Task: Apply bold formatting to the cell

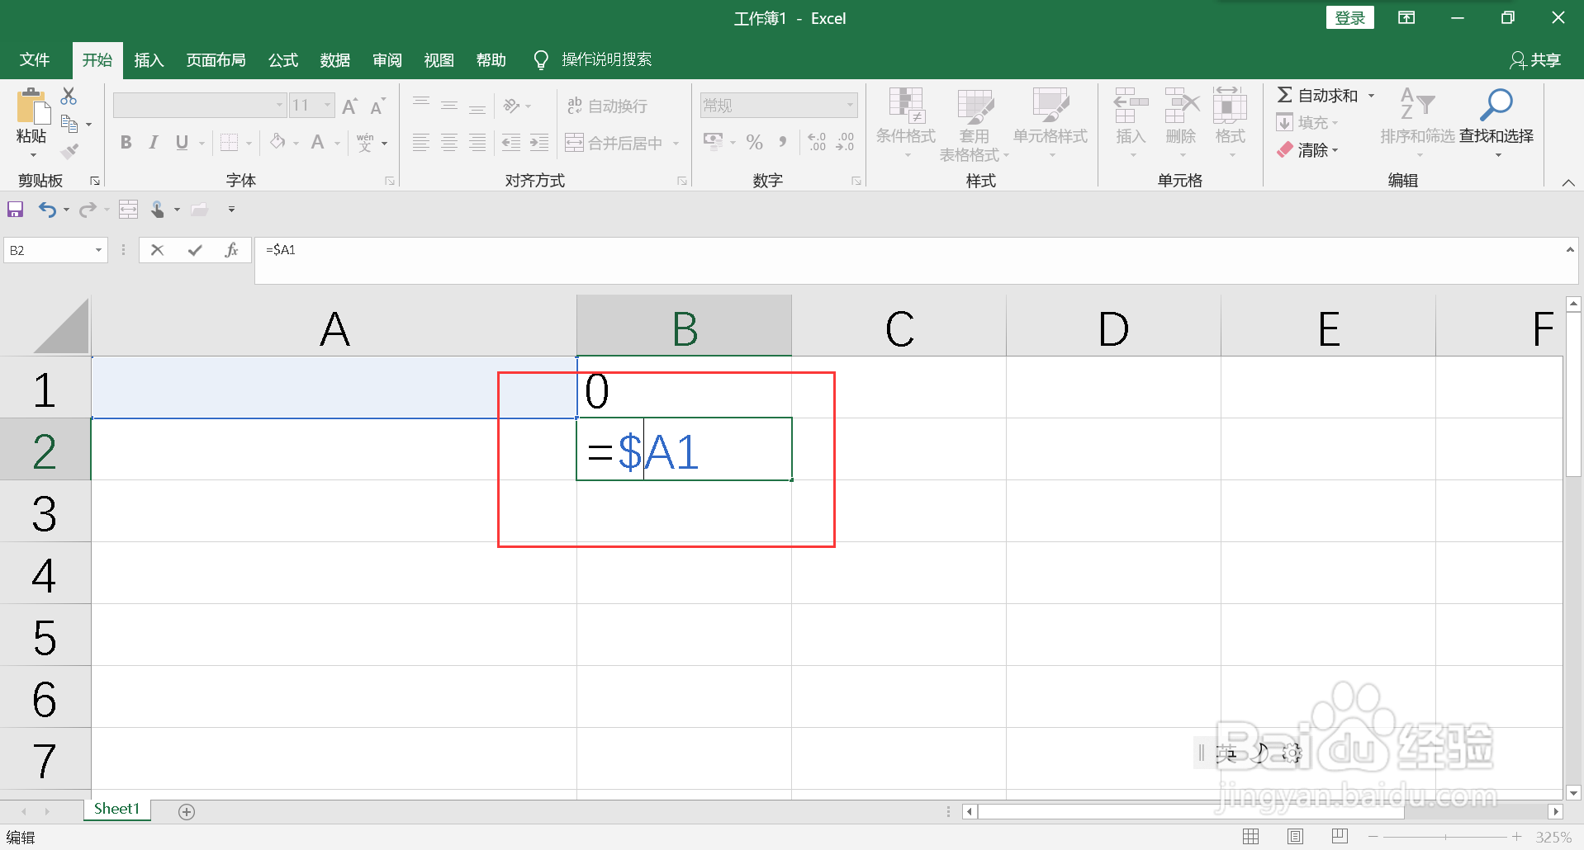Action: (x=126, y=142)
